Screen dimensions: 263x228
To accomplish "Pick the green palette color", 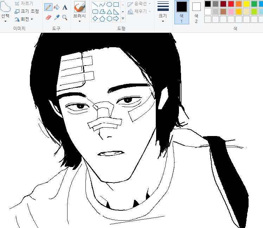I will coord(254,4).
